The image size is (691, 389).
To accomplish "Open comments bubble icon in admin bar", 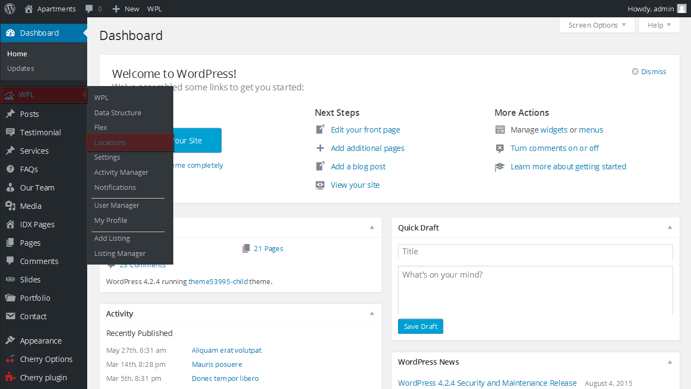I will click(x=89, y=9).
